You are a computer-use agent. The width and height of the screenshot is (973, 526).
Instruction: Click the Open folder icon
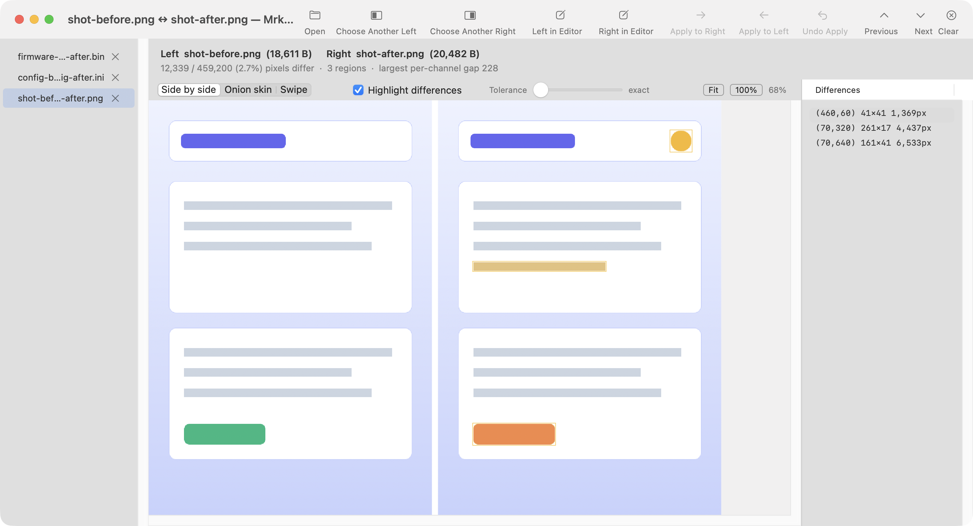click(x=315, y=16)
